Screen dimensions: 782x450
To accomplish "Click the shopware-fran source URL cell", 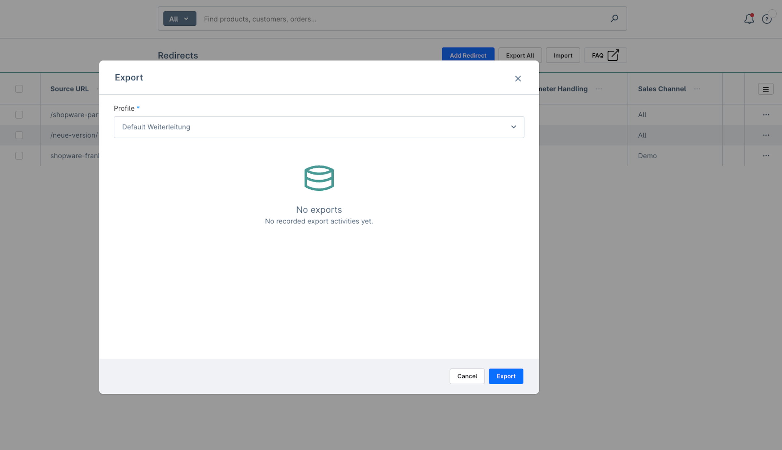I will (75, 156).
